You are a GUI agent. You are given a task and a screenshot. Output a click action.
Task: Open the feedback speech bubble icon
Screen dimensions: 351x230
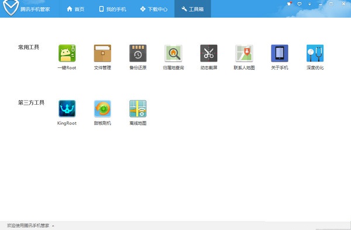click(300, 4)
